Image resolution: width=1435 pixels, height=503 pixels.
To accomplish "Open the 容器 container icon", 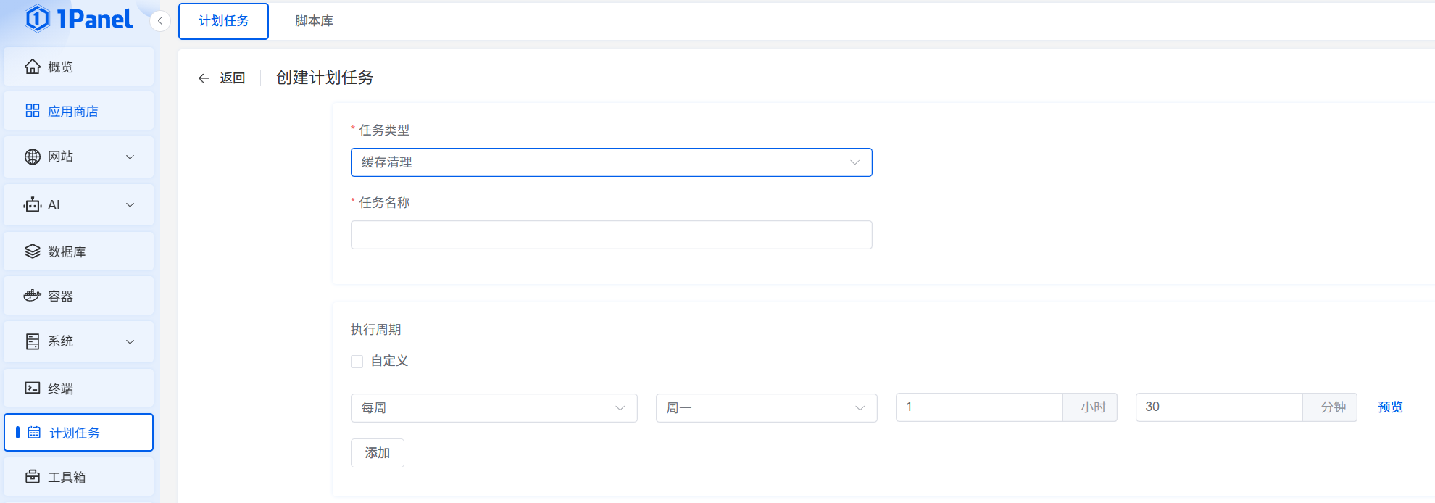I will [x=33, y=296].
